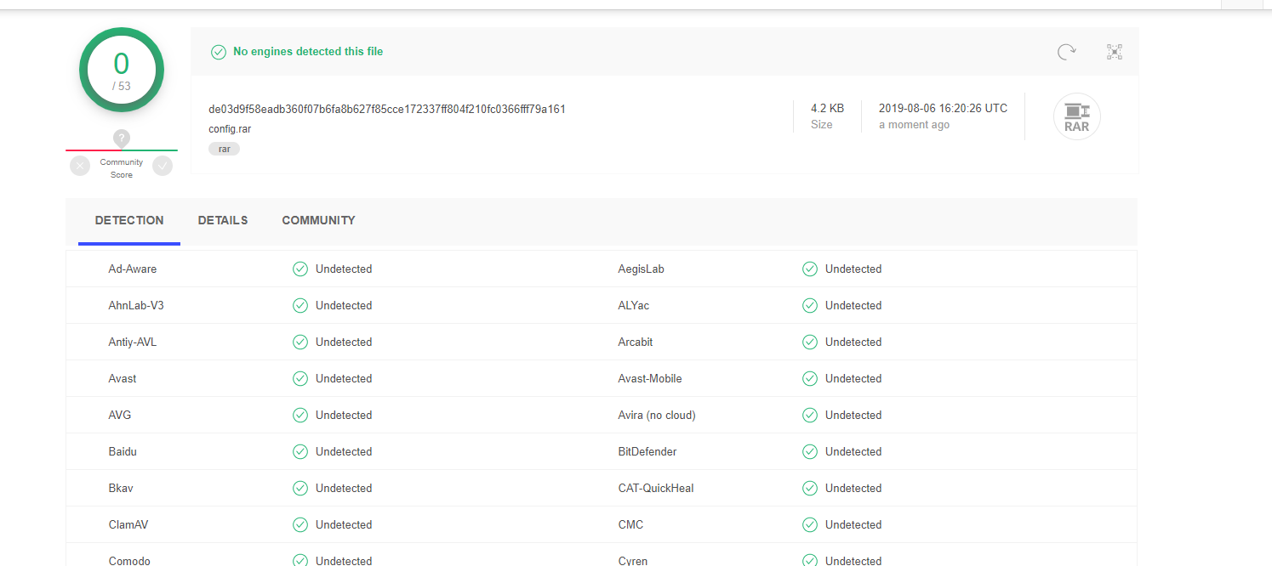The width and height of the screenshot is (1272, 566).
Task: Click the ClamAV engine name
Action: click(128, 524)
